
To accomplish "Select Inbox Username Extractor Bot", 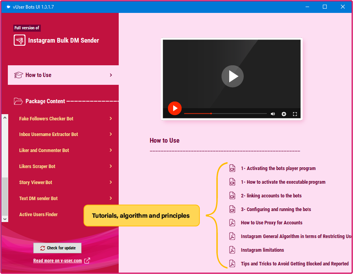I will click(x=49, y=134).
